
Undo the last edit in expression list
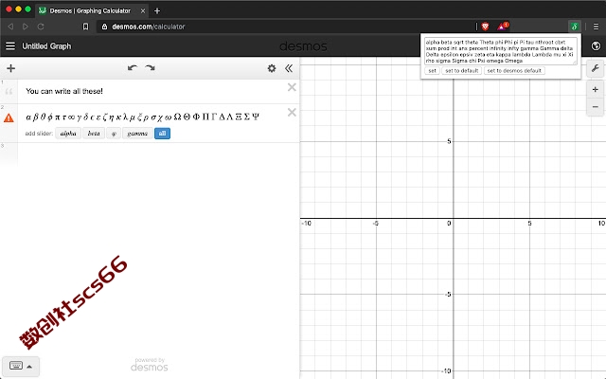pyautogui.click(x=133, y=68)
